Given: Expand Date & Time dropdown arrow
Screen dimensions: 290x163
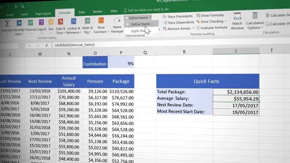Looking at the screenshot, I should [x=64, y=33].
